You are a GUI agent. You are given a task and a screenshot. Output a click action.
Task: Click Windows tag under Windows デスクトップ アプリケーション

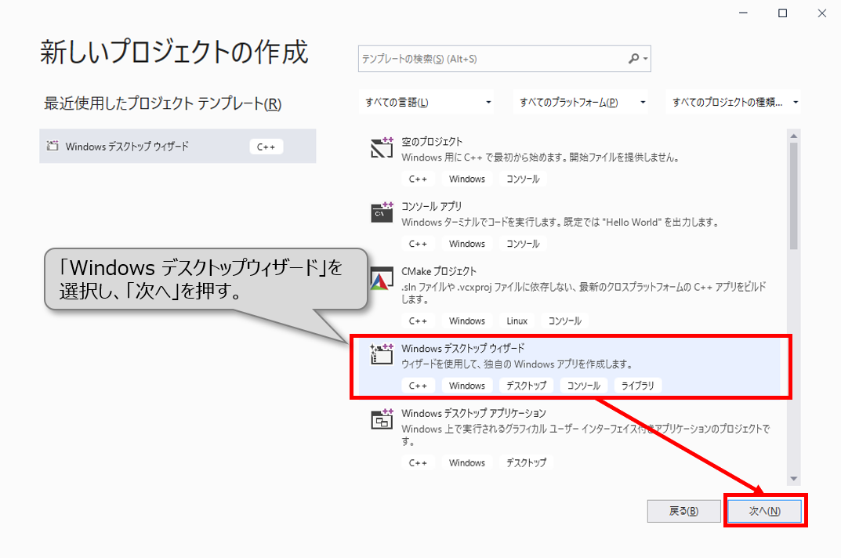[x=467, y=462]
